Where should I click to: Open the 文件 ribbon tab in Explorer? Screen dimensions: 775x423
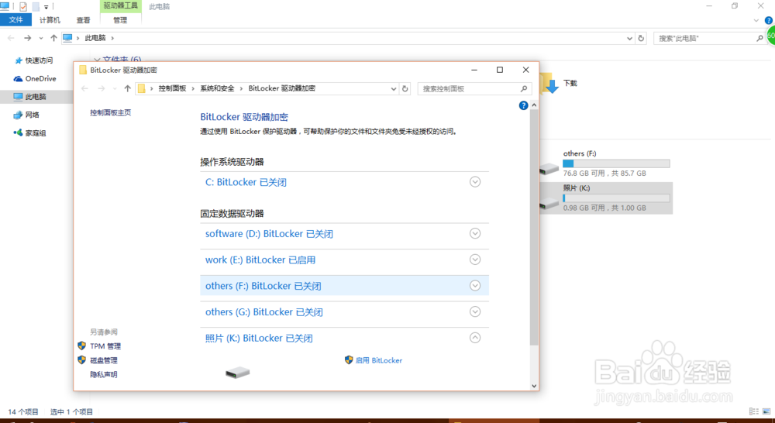pyautogui.click(x=15, y=20)
